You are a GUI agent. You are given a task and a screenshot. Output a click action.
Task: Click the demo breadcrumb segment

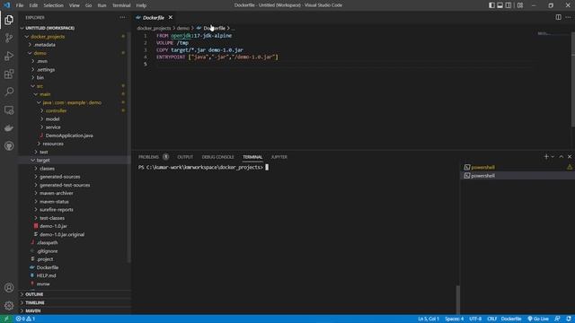[x=183, y=28]
